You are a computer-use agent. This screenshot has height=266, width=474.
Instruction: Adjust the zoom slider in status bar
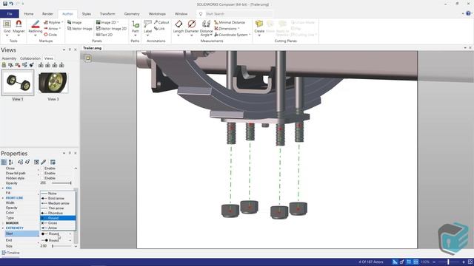pyautogui.click(x=449, y=262)
